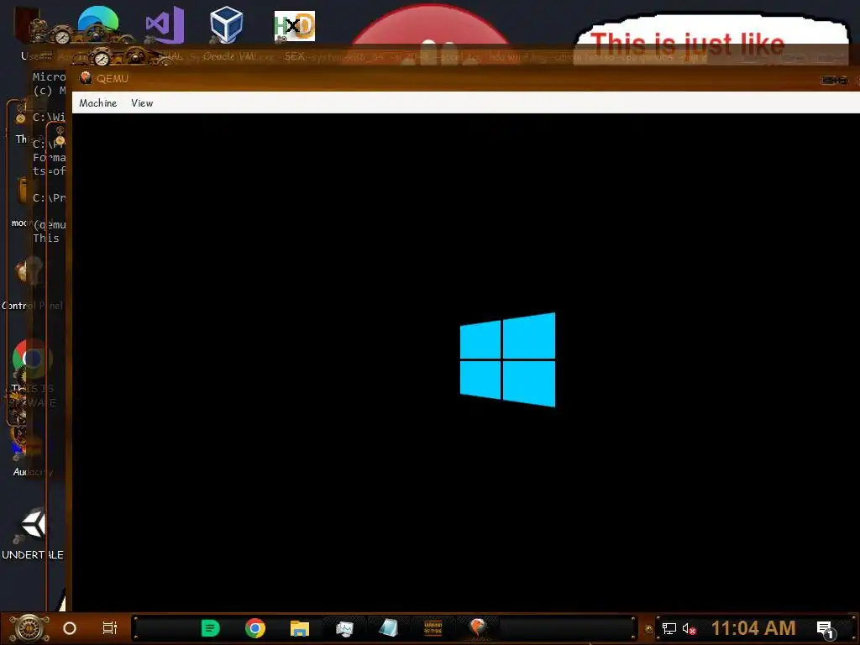This screenshot has width=860, height=645.
Task: Open Task View from the taskbar
Action: [x=110, y=628]
